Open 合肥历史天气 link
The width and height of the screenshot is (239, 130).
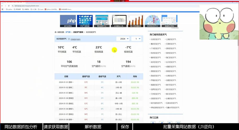coord(171,80)
